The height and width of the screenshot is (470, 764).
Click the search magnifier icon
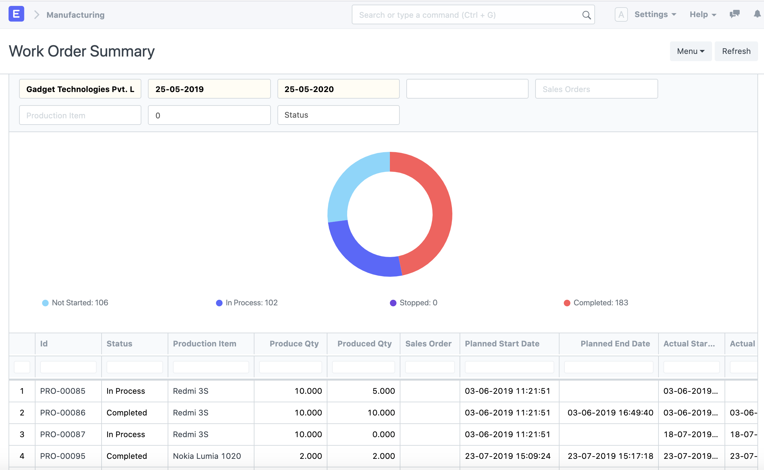586,15
